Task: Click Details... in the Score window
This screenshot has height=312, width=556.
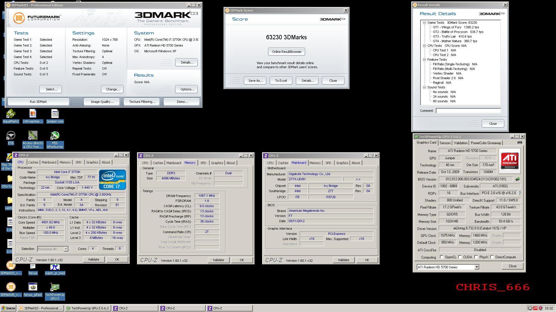Action: [x=307, y=81]
